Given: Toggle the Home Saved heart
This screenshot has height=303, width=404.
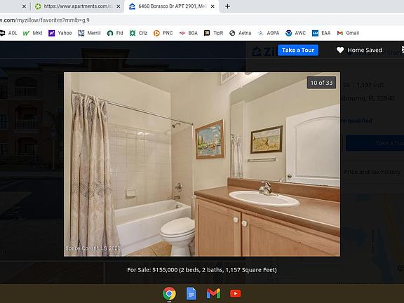Looking at the screenshot, I should click(x=340, y=50).
